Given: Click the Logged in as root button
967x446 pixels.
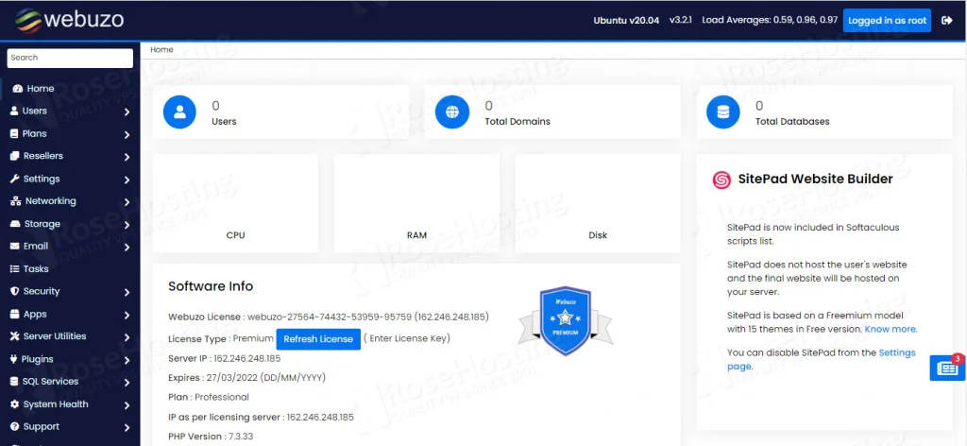Looking at the screenshot, I should coord(886,20).
